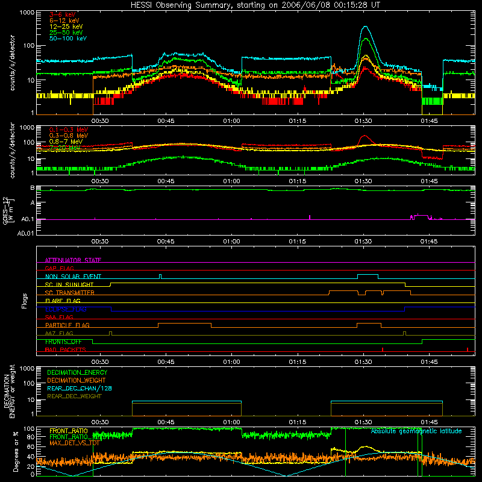Click the FLARE_FLAG label

63,301
